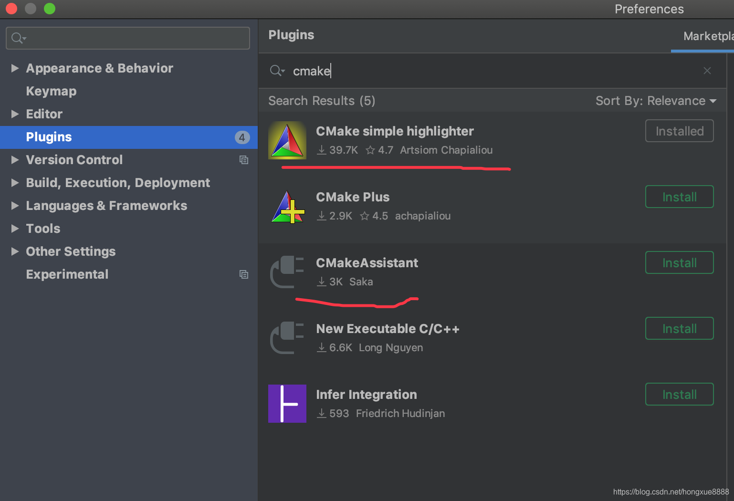Click the settings search magnifier icon
This screenshot has height=501, width=734.
(x=19, y=38)
